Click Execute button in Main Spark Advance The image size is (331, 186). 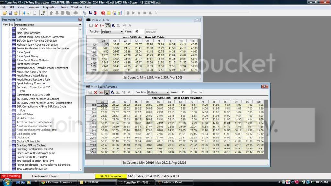point(197,92)
